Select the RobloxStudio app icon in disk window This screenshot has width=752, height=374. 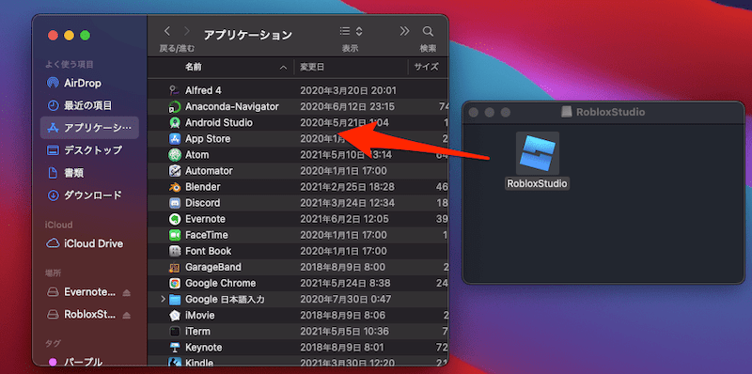tap(537, 153)
